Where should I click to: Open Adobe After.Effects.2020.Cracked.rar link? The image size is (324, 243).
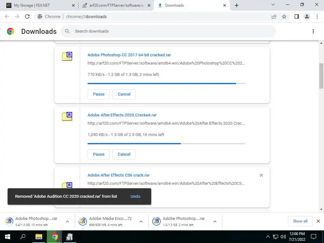pyautogui.click(x=122, y=115)
